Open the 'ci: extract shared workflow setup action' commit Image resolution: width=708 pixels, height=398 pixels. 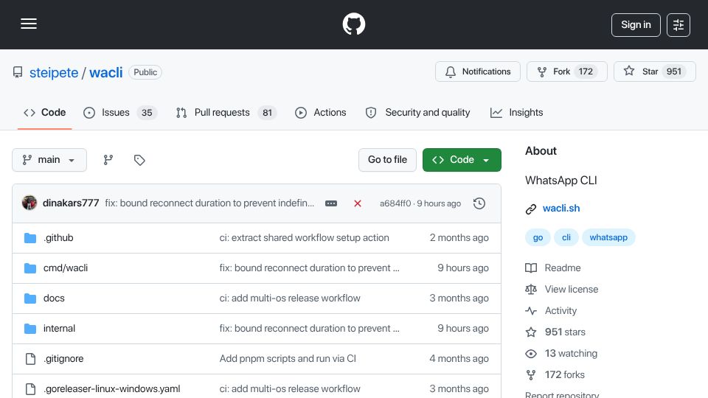click(x=305, y=238)
